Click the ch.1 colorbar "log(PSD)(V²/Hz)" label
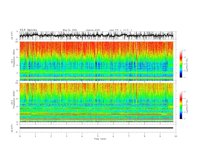This screenshot has width=198, height=153. pyautogui.click(x=187, y=65)
